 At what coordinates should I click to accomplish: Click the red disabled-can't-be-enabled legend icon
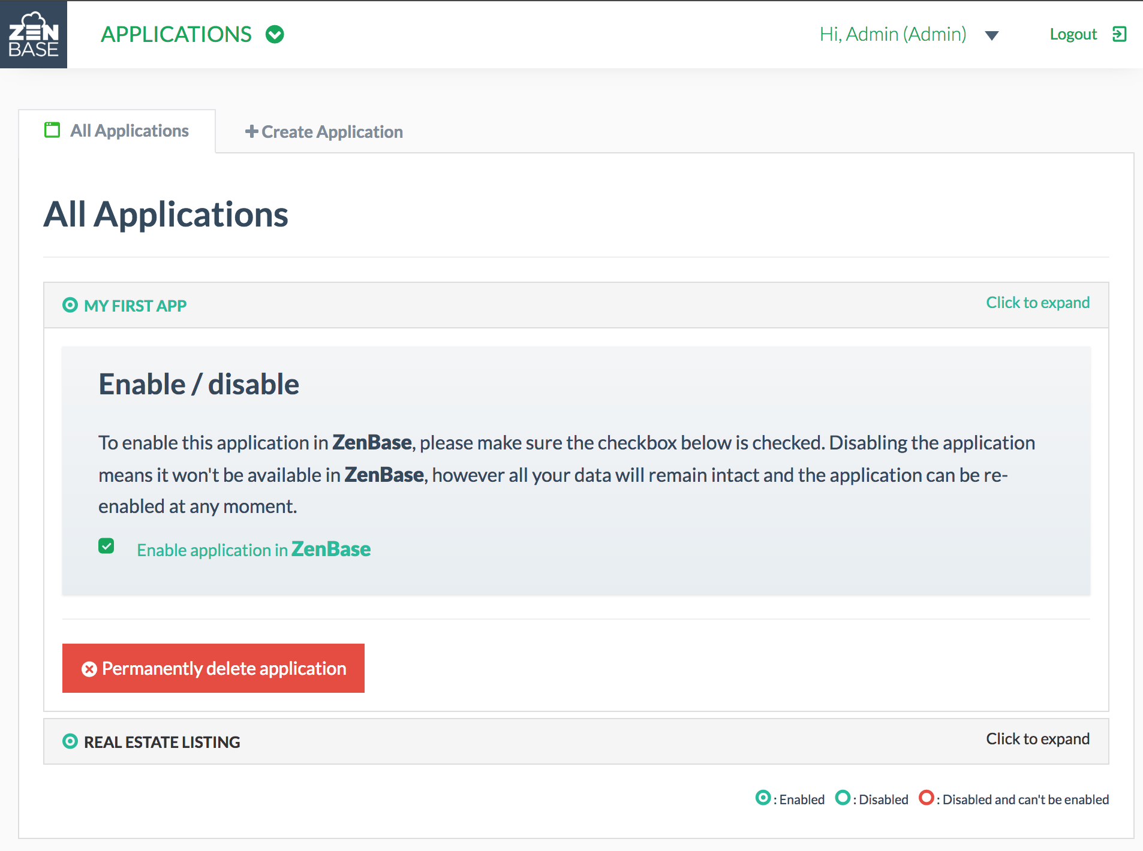point(927,799)
